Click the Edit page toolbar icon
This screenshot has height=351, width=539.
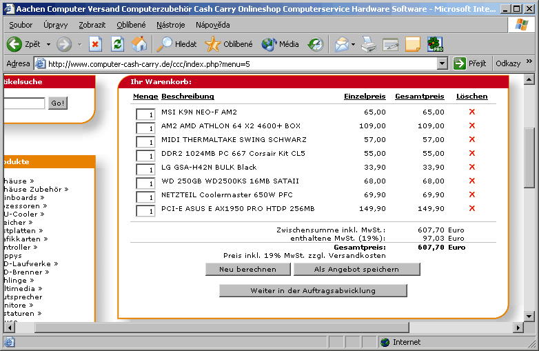391,44
